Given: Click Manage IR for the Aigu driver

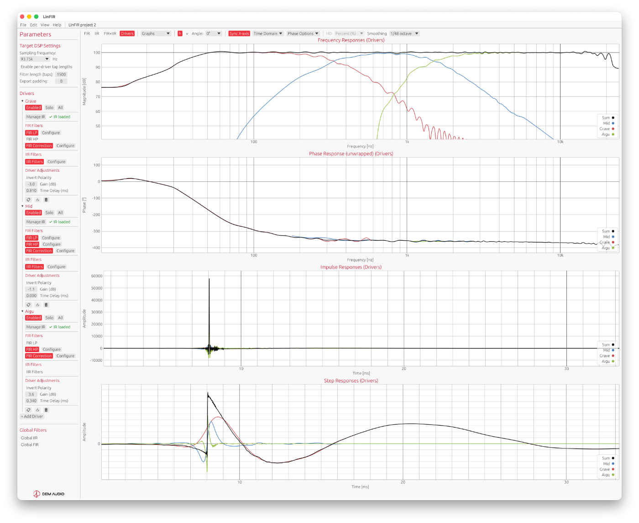Looking at the screenshot, I should pyautogui.click(x=36, y=327).
